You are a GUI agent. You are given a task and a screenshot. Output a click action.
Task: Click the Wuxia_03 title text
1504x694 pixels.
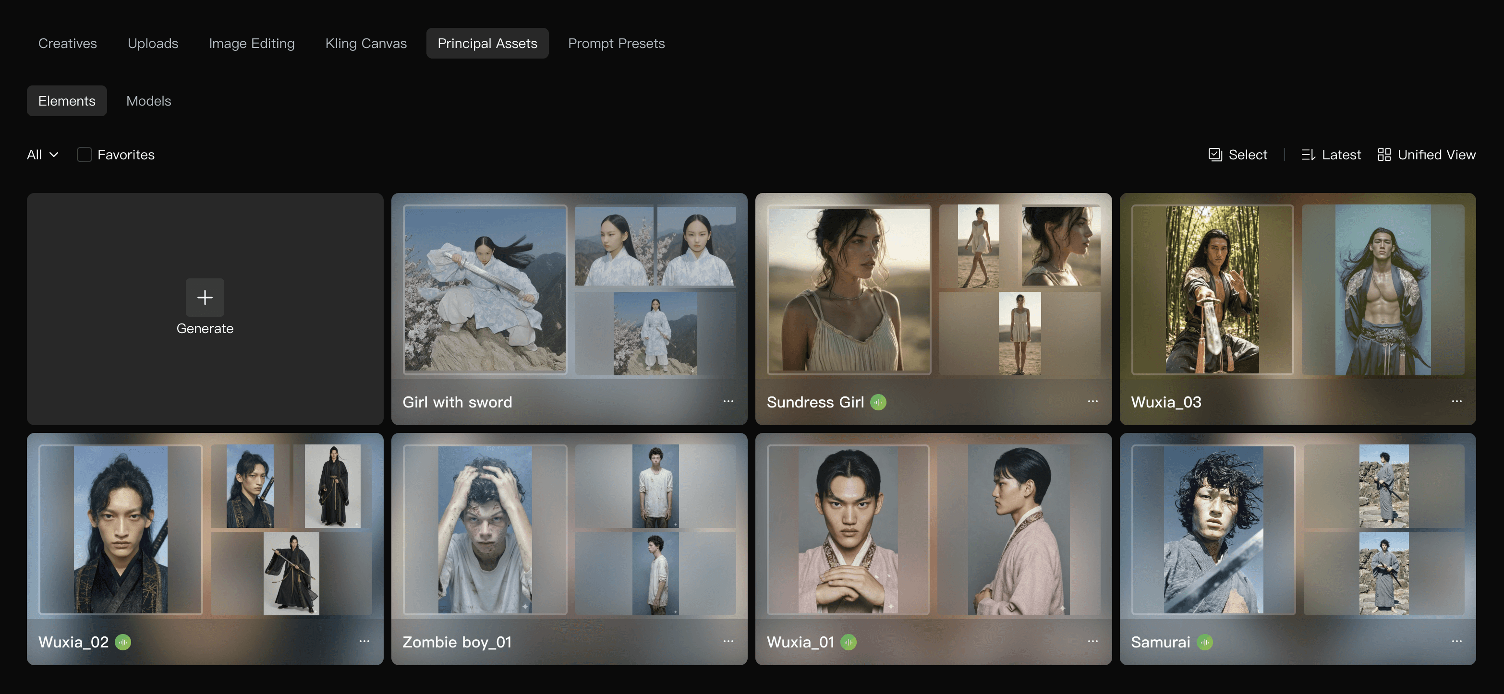[1166, 402]
